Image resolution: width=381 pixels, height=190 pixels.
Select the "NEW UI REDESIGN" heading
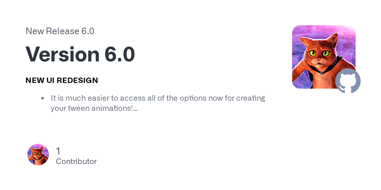click(x=62, y=80)
